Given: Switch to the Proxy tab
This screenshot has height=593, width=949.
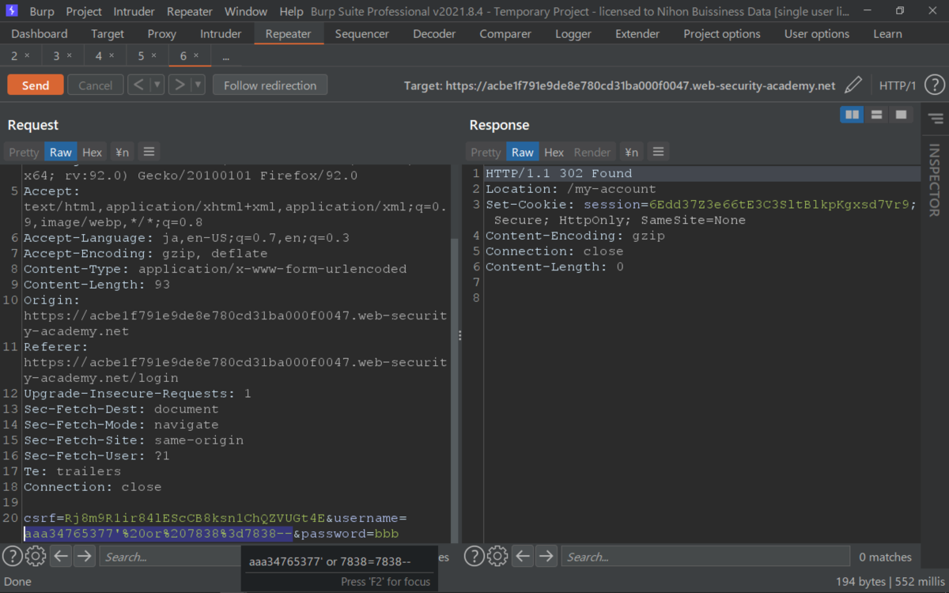Looking at the screenshot, I should [161, 34].
